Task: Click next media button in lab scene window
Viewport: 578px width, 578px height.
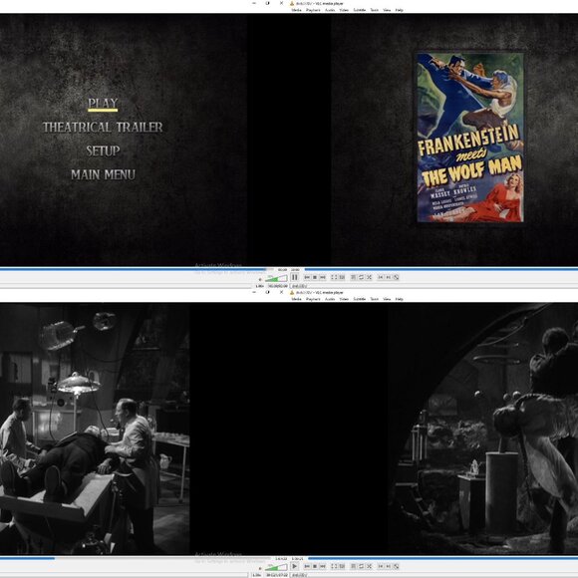Action: [x=323, y=566]
